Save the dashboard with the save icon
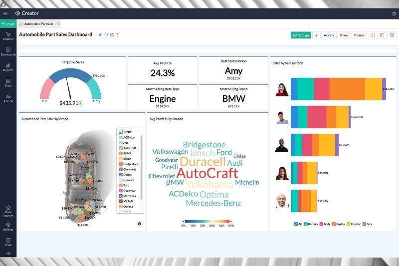 (112, 34)
